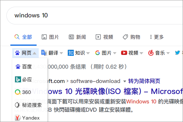Click the Bing b icon in dropdown
183x122 pixels.
(x=18, y=79)
